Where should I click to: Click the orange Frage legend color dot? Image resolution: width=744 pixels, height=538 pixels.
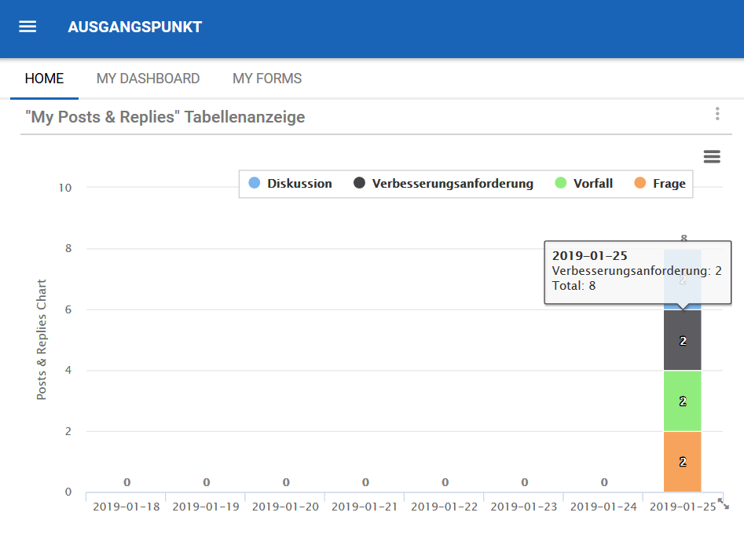click(x=640, y=184)
